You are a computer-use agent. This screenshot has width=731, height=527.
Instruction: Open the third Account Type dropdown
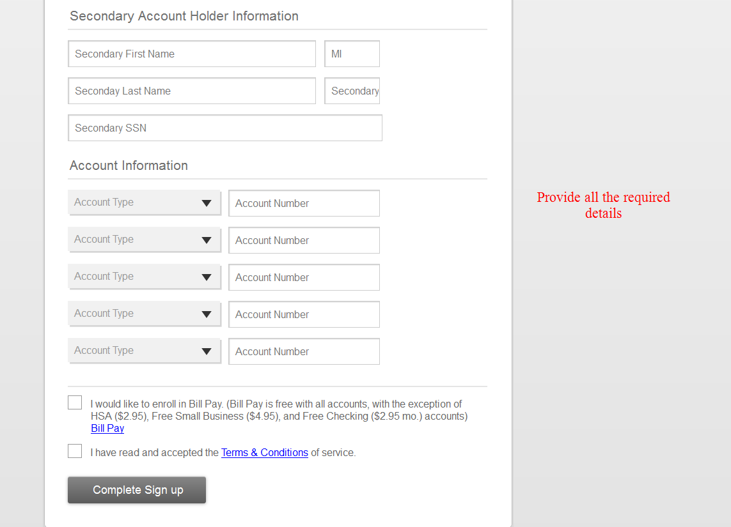point(144,277)
